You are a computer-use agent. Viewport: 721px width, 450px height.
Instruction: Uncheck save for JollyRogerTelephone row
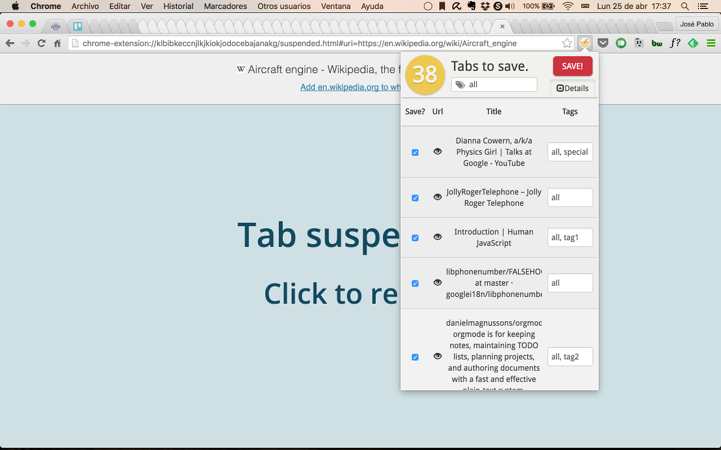point(415,198)
